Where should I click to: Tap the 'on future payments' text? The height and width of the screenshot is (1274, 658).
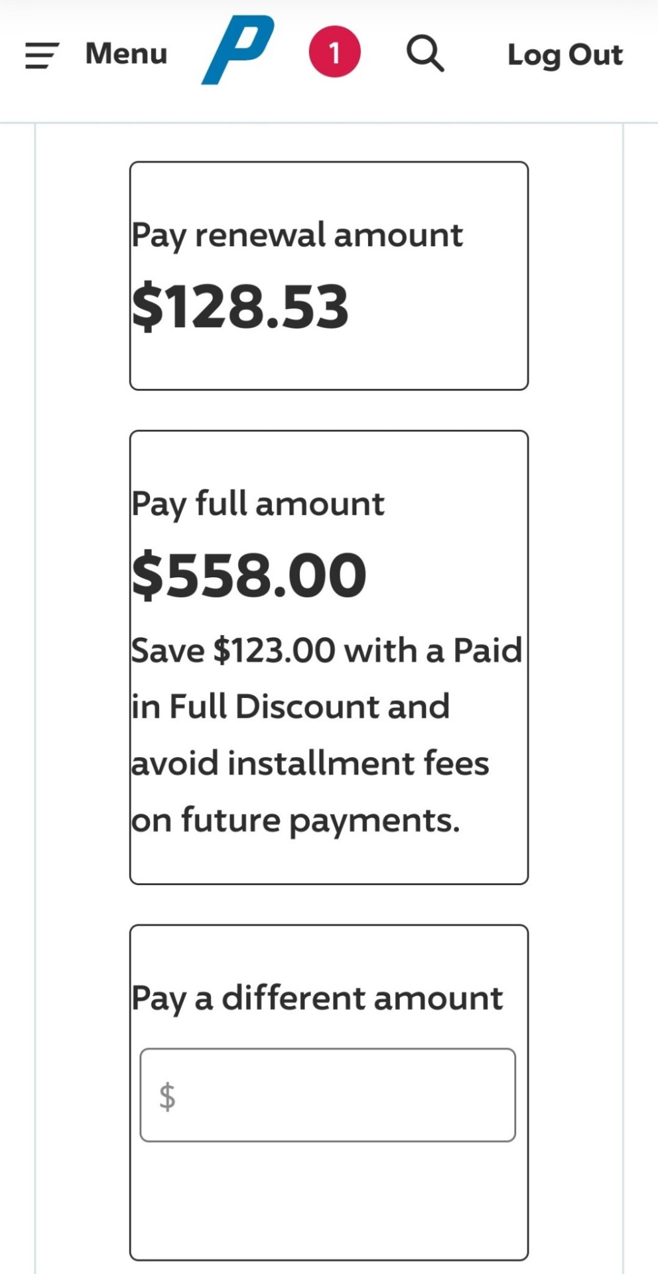point(295,820)
